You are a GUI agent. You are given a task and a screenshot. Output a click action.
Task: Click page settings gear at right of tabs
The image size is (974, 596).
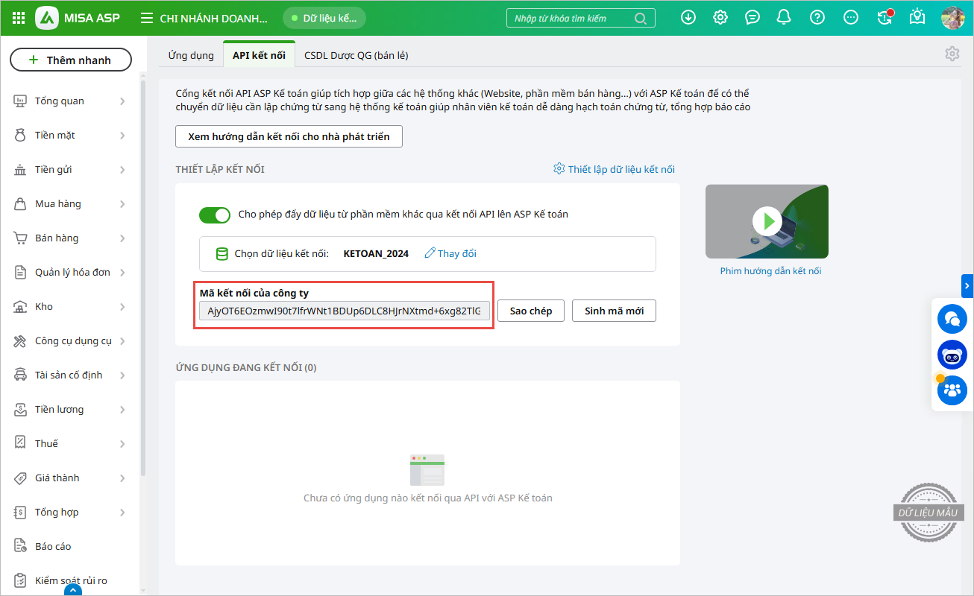tap(952, 54)
